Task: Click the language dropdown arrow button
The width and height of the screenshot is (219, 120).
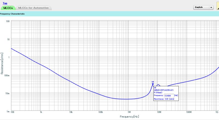Action: click(211, 7)
